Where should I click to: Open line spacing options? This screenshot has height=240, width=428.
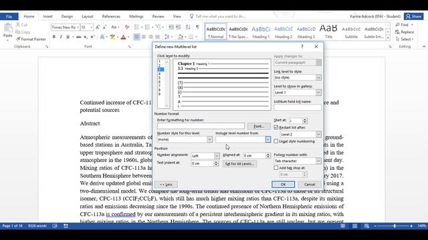[167, 37]
